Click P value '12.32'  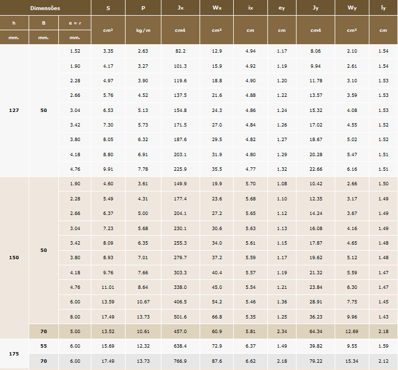[x=143, y=346]
